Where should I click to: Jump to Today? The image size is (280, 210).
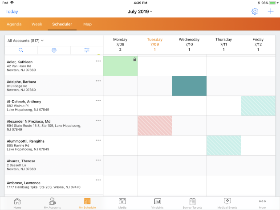coord(12,12)
